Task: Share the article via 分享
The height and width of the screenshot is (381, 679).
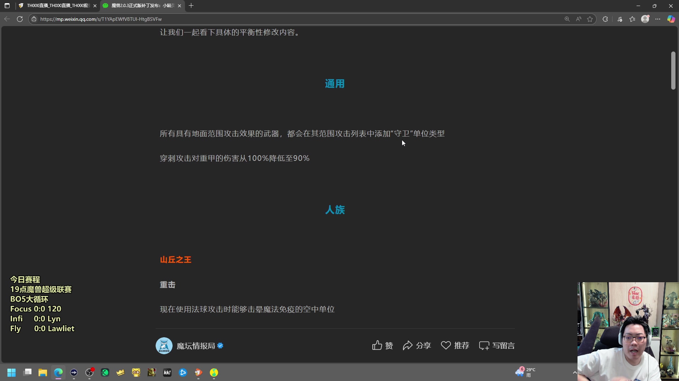Action: click(x=417, y=345)
